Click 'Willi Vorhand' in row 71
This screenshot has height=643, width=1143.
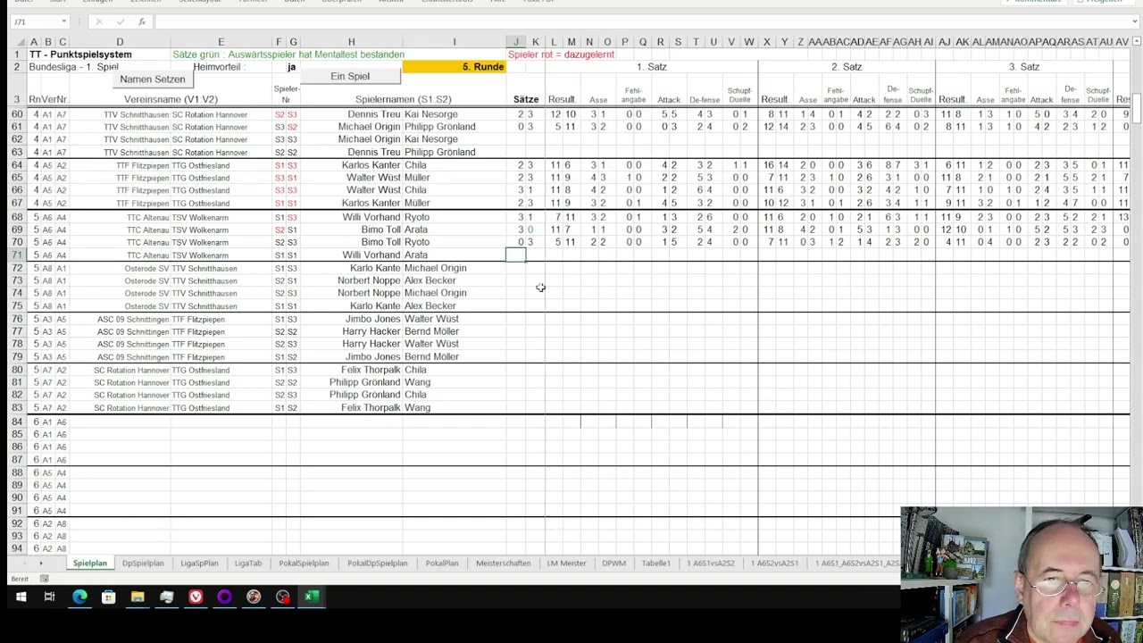click(371, 255)
